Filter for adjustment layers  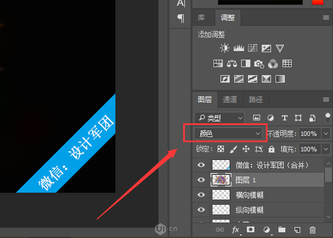270,118
